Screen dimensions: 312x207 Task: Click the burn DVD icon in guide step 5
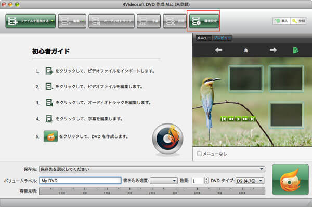[51, 136]
